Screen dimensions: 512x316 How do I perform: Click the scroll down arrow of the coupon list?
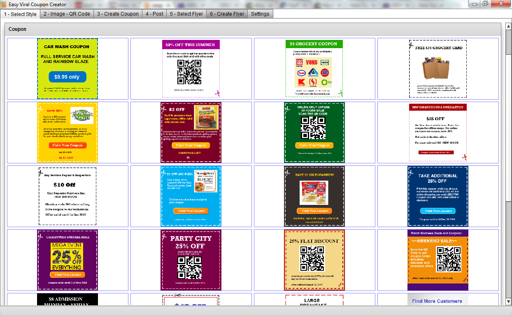(x=509, y=302)
